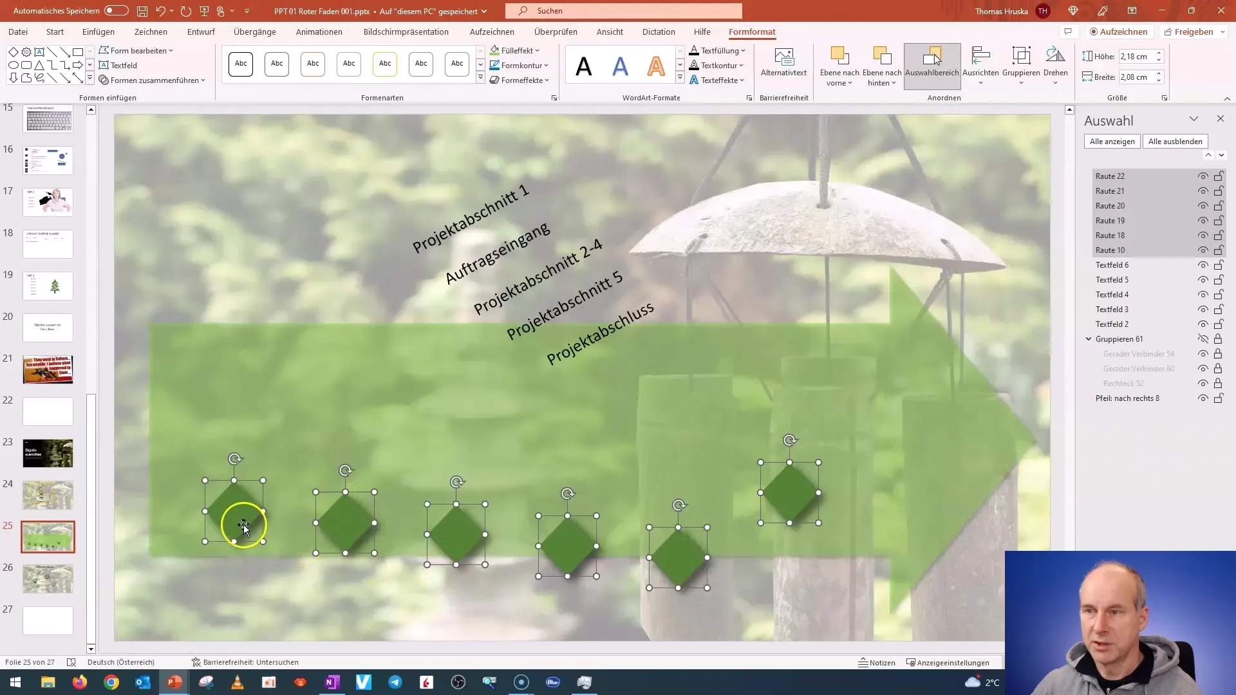This screenshot has height=695, width=1236.
Task: Open the Gruppieren menu icon
Action: 1021,57
